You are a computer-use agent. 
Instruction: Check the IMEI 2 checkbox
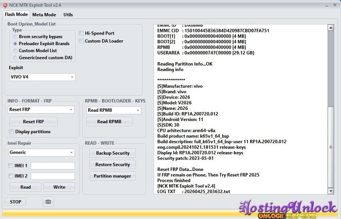(10, 176)
